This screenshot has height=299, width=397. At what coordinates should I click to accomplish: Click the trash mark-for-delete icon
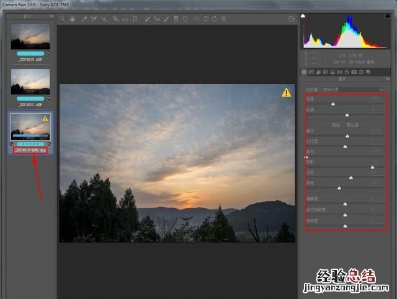coord(223,19)
